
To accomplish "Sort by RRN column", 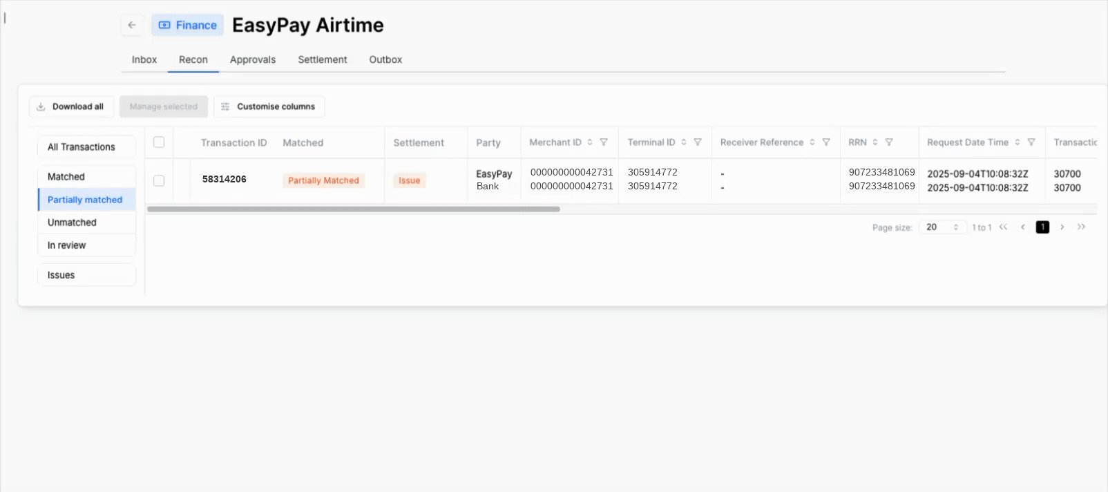I will [x=875, y=142].
